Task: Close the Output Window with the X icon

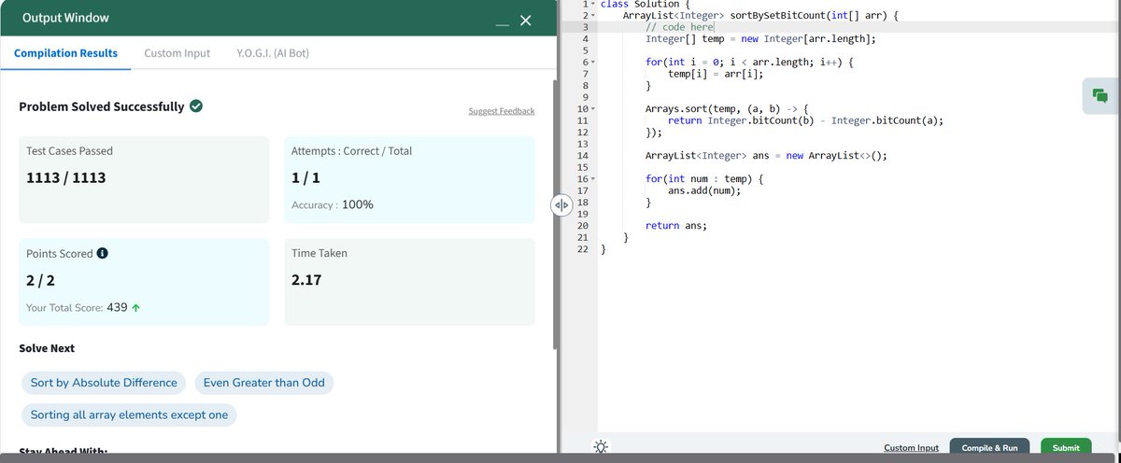Action: [525, 21]
